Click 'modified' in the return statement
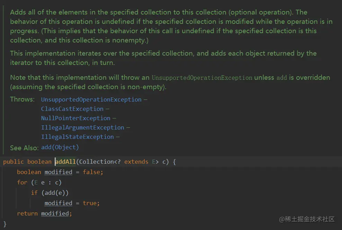 (55, 213)
